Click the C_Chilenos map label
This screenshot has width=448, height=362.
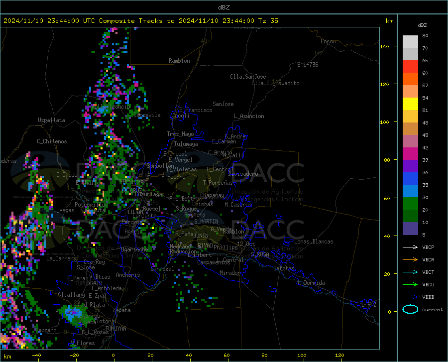[x=52, y=141]
